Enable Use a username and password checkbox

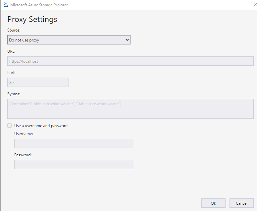pos(10,126)
